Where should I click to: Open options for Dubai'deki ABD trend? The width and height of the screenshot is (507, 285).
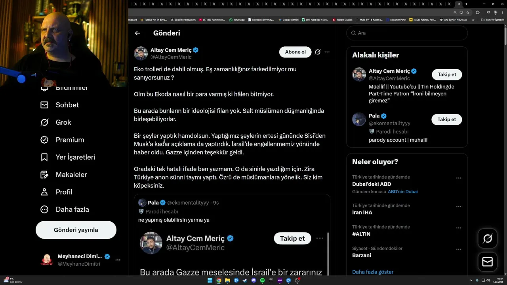[459, 178]
